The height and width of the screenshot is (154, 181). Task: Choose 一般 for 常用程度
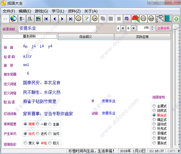[37, 124]
